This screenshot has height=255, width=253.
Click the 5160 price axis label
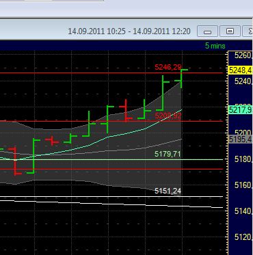[x=243, y=185]
